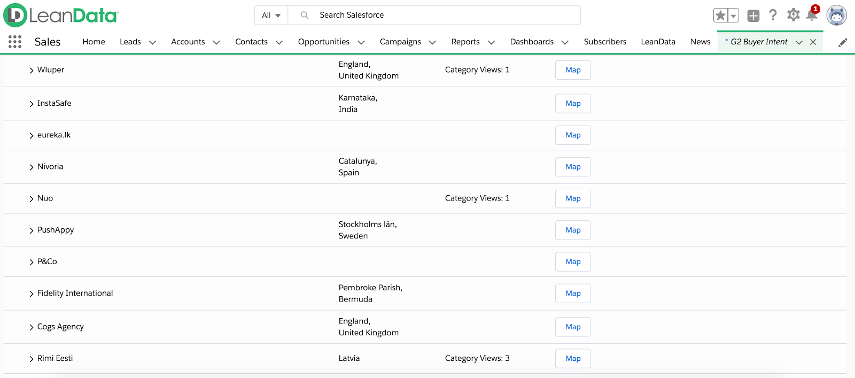Expand the Rimi Eesti row
Viewport: 855px width, 378px height.
pos(32,359)
